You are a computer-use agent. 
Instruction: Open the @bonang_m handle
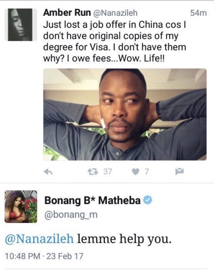tap(71, 215)
